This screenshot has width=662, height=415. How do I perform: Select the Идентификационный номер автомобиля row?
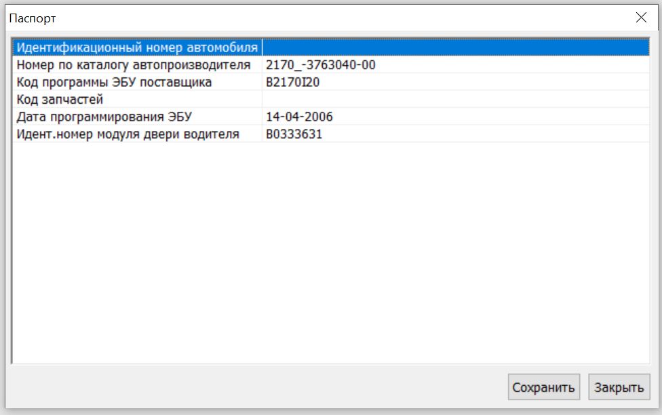coord(136,47)
